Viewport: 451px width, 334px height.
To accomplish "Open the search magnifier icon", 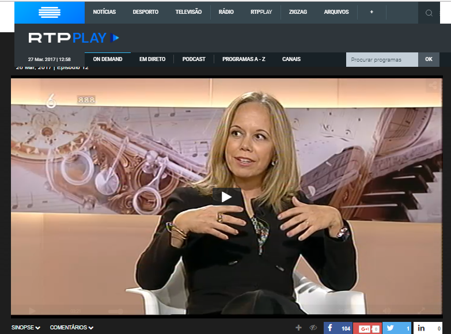I will click(x=429, y=13).
